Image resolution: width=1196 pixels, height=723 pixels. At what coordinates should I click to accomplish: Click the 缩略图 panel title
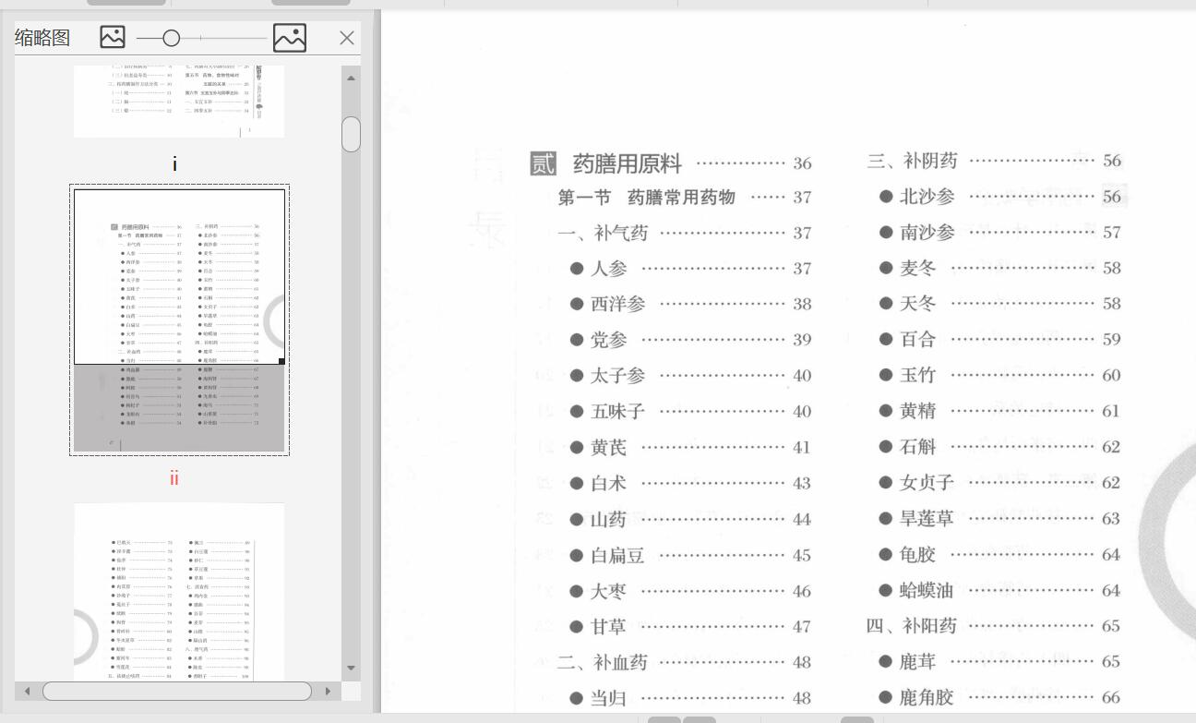pyautogui.click(x=42, y=38)
